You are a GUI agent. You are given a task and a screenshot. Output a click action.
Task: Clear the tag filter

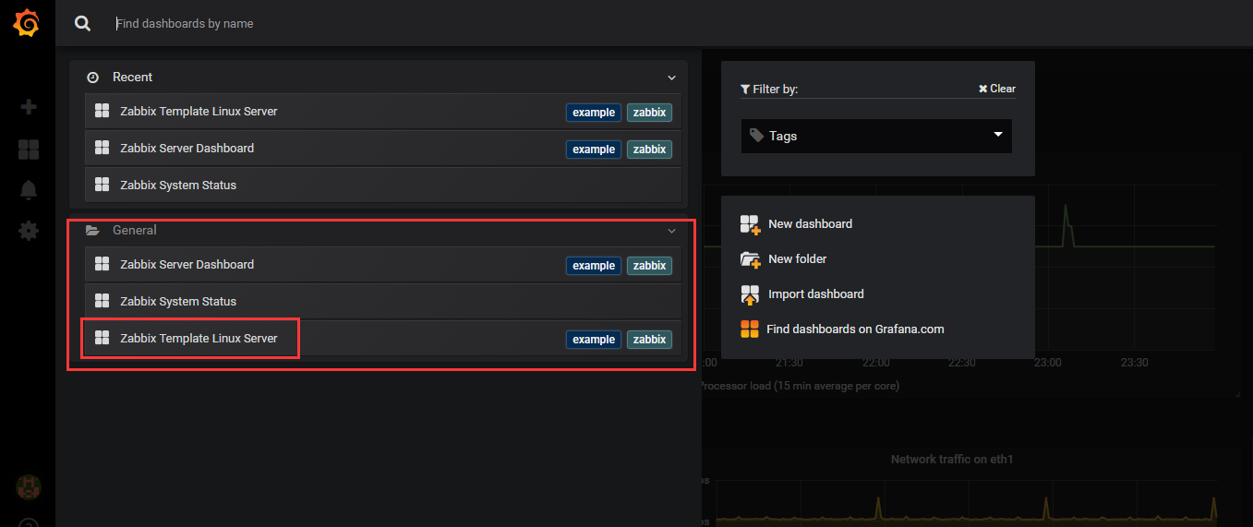point(997,89)
